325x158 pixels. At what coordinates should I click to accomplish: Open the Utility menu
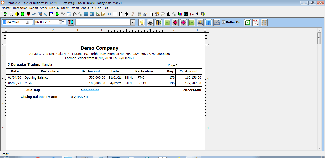tap(65, 8)
